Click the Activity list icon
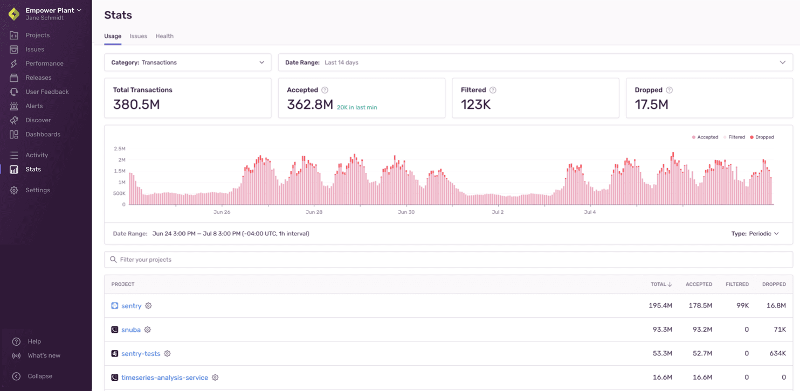 click(x=14, y=155)
